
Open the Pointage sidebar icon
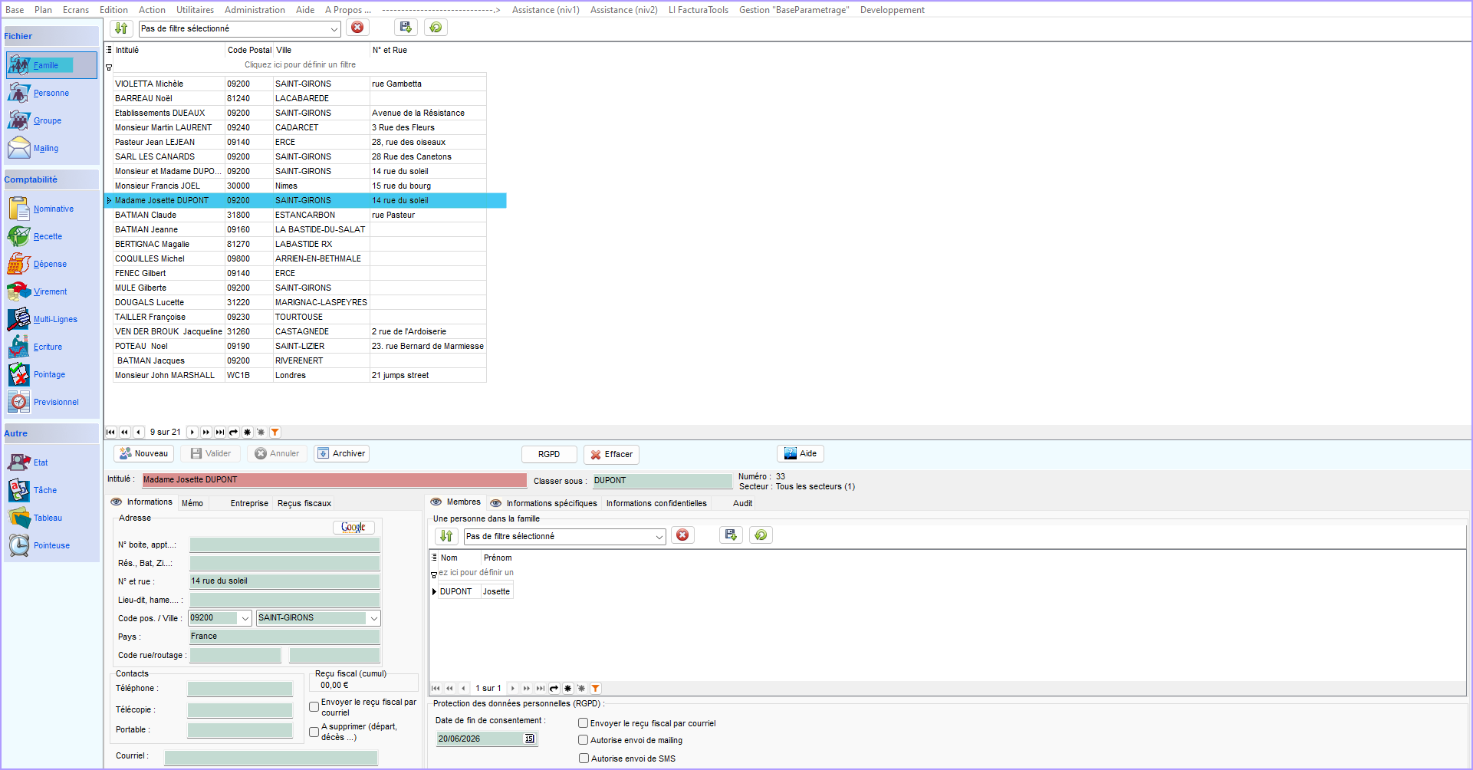(19, 374)
